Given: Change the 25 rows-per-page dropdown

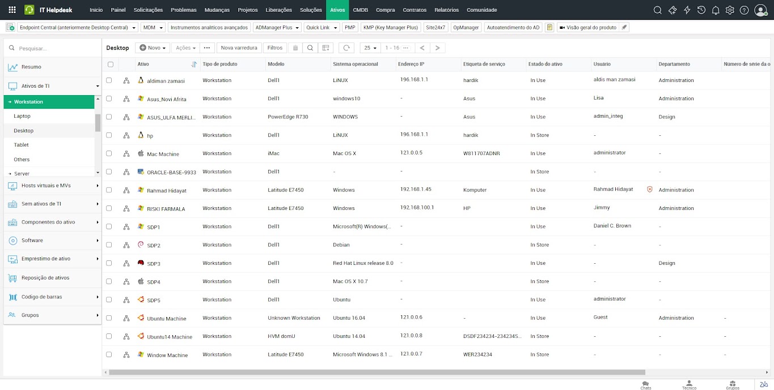Looking at the screenshot, I should tap(370, 48).
